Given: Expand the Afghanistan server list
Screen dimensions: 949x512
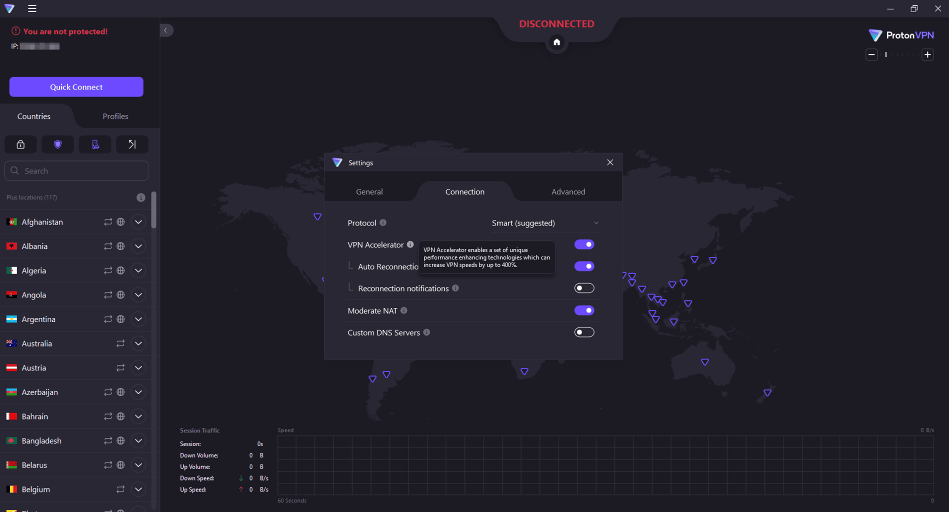Looking at the screenshot, I should coord(138,222).
